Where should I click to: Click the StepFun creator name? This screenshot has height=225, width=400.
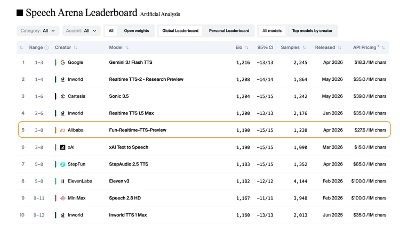[76, 164]
